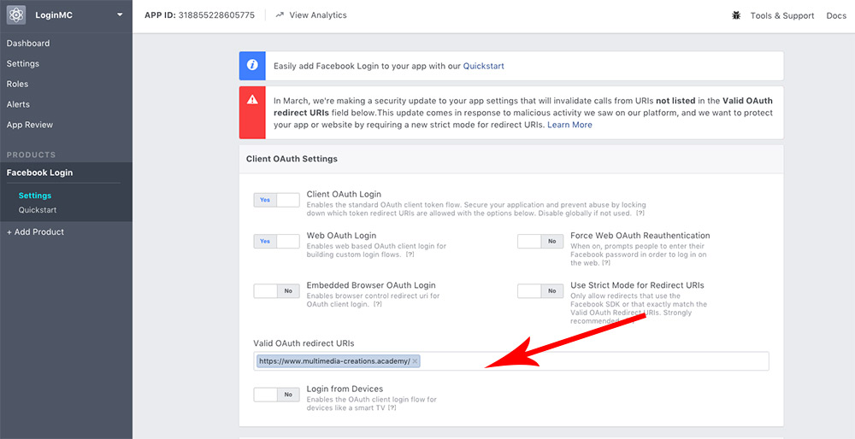Open View Analytics link
The height and width of the screenshot is (439, 855).
(318, 15)
